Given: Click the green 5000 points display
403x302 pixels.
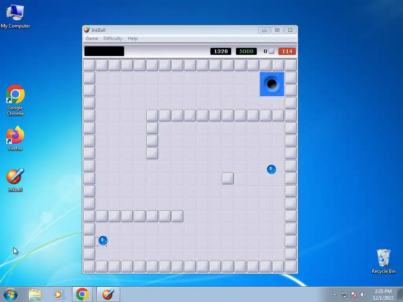Looking at the screenshot, I should 246,52.
